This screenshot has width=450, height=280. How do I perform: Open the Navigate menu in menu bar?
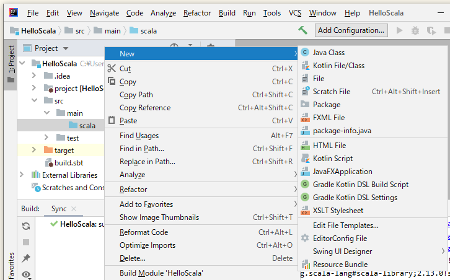tap(104, 13)
